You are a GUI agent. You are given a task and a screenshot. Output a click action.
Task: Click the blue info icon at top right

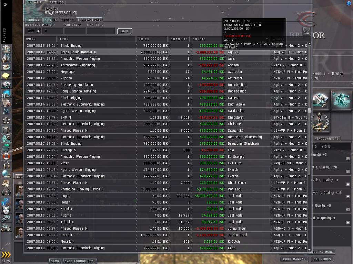pyautogui.click(x=349, y=3)
